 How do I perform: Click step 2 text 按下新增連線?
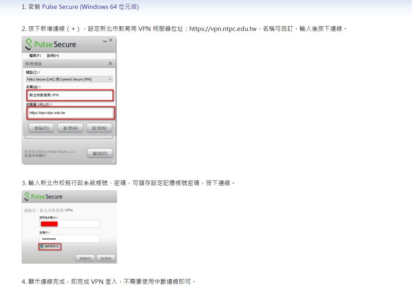(46, 29)
